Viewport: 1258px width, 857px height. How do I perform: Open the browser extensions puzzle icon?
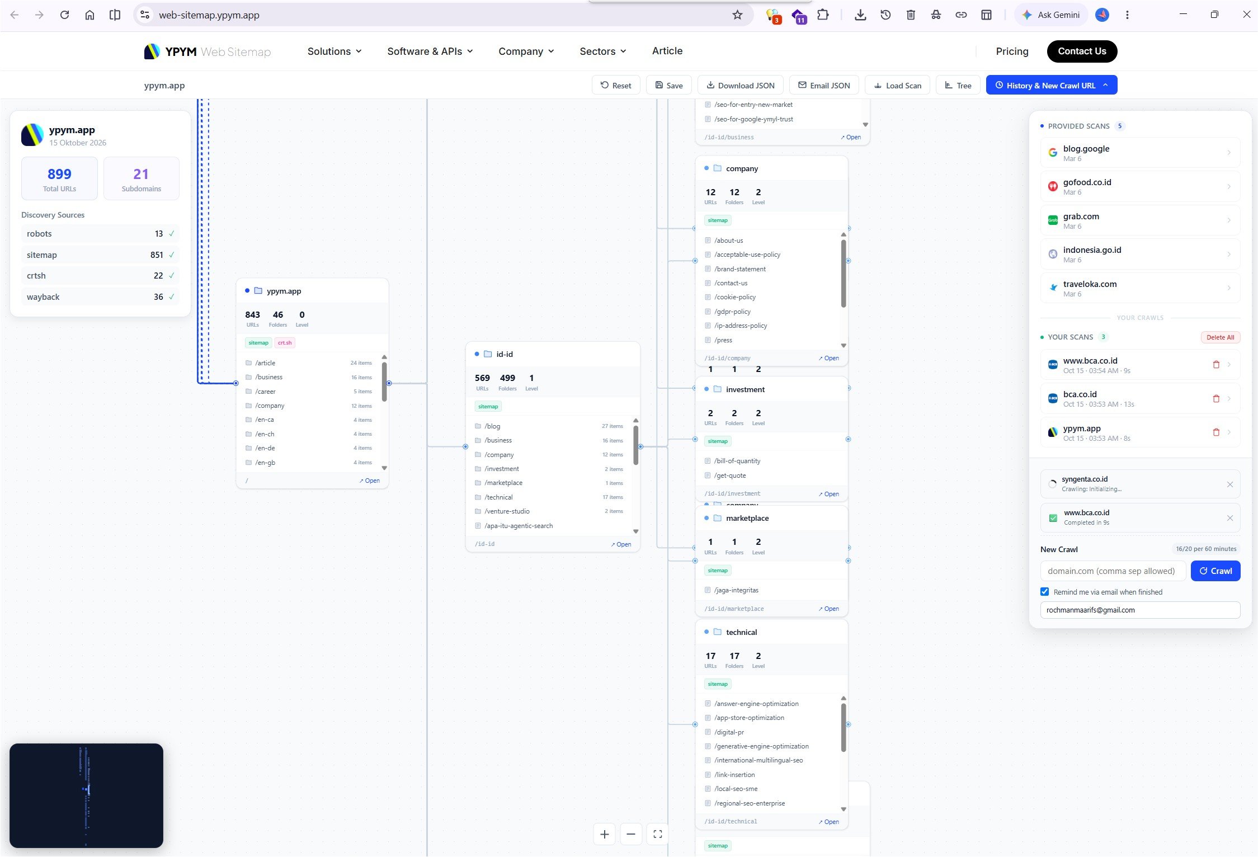[823, 15]
